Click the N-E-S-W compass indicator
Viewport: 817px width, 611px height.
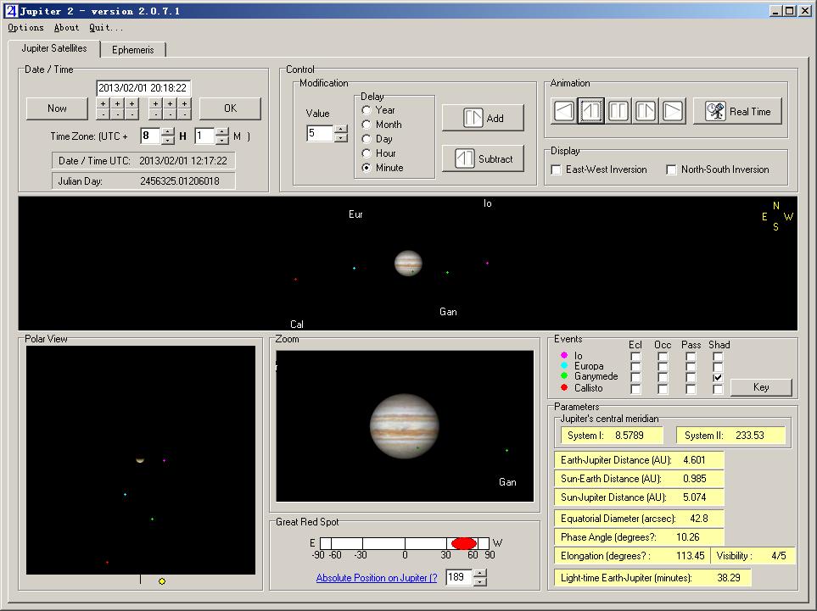pos(777,216)
